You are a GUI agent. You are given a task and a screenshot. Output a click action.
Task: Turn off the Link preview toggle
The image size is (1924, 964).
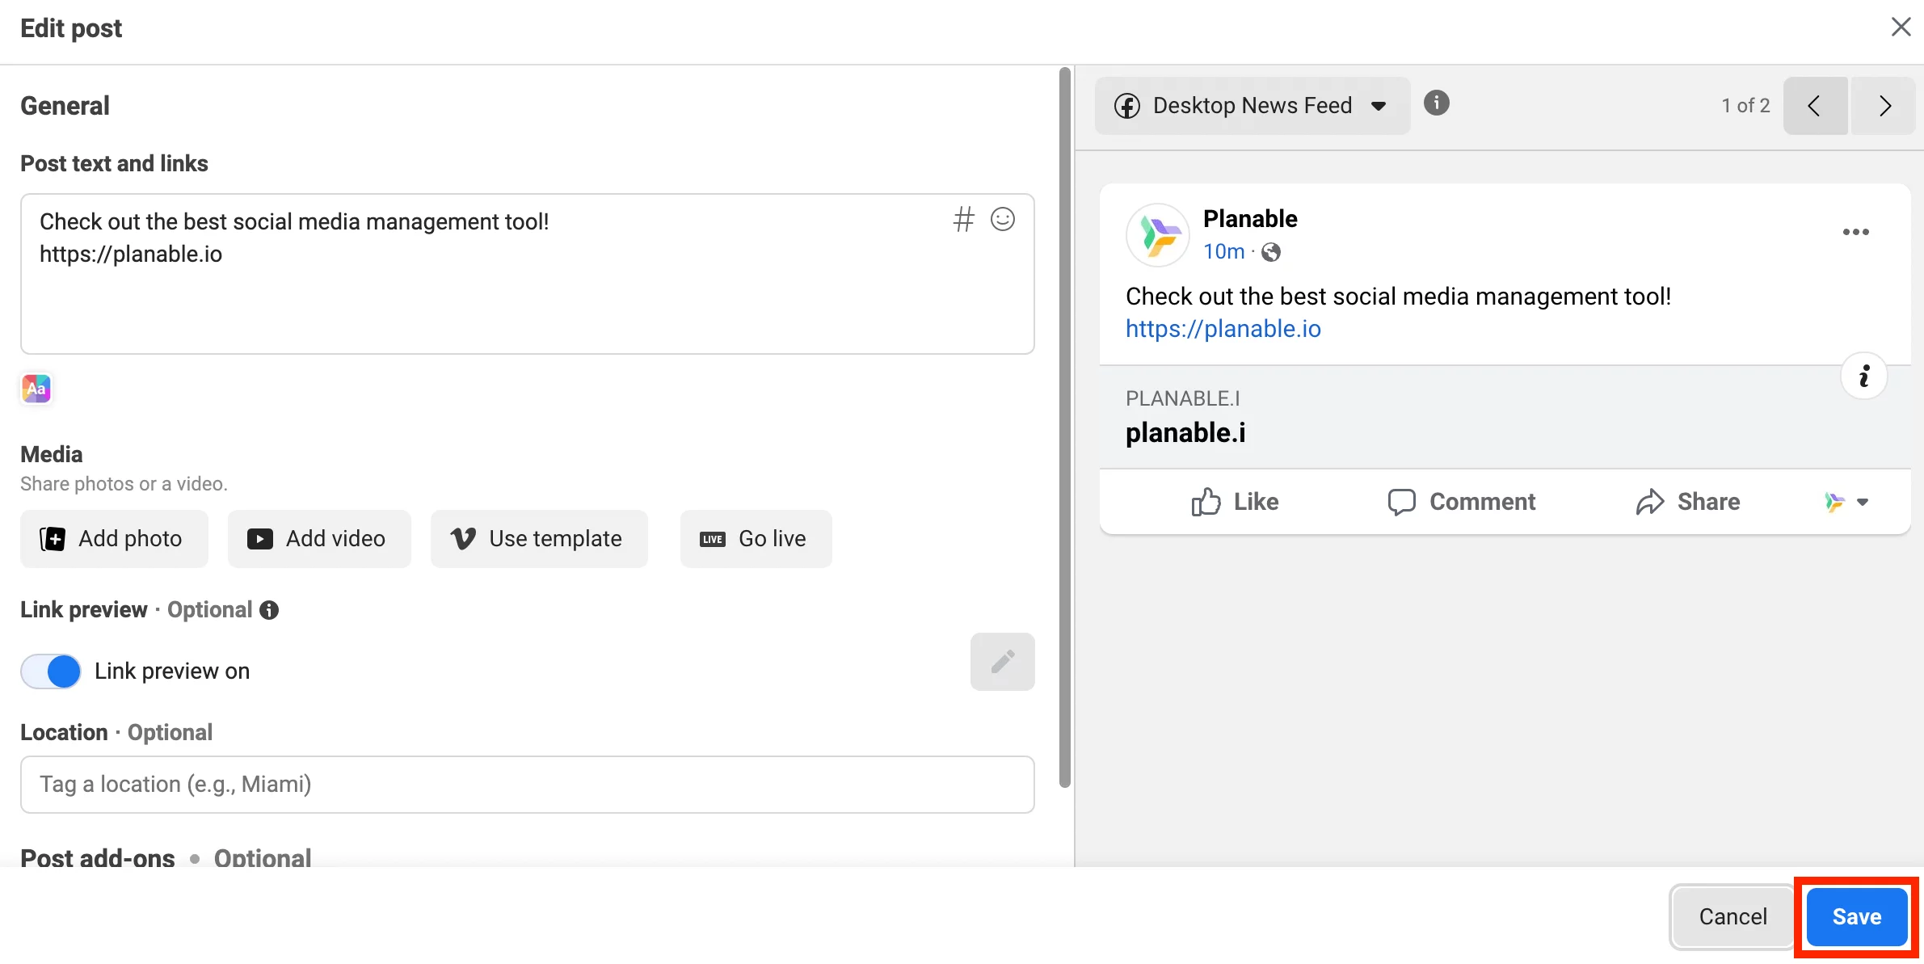click(51, 671)
